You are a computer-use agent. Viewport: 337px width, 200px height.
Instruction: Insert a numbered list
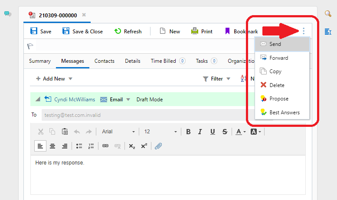tap(91, 146)
